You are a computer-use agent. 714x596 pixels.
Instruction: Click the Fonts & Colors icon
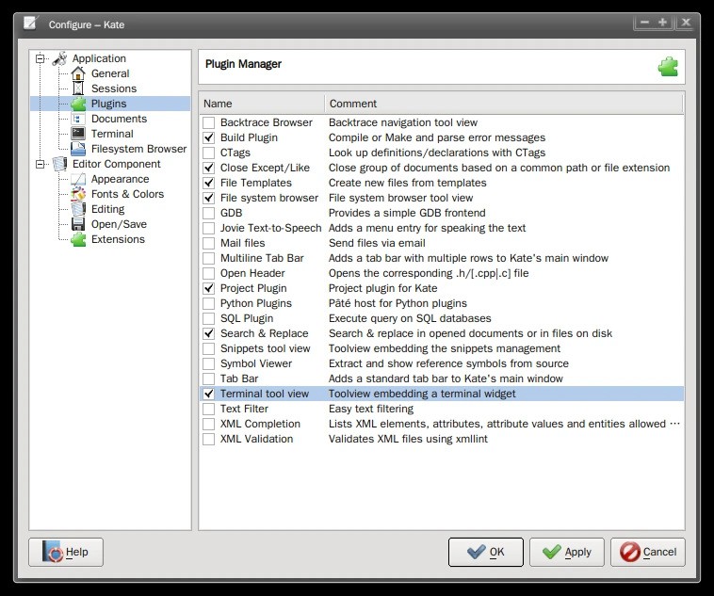(78, 194)
